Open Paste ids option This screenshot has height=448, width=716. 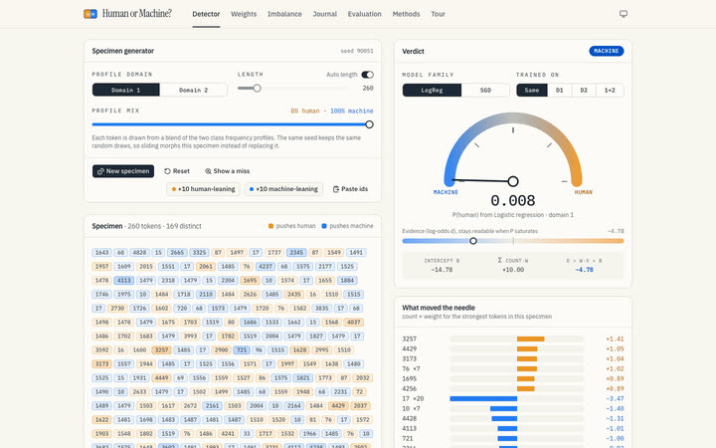click(x=350, y=189)
